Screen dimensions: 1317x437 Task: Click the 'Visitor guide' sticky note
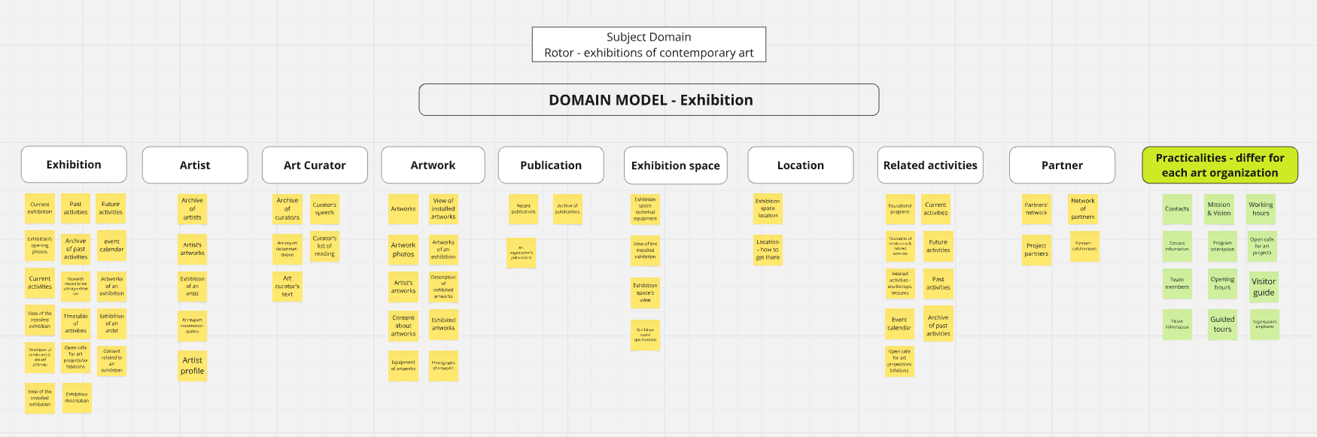point(1264,287)
